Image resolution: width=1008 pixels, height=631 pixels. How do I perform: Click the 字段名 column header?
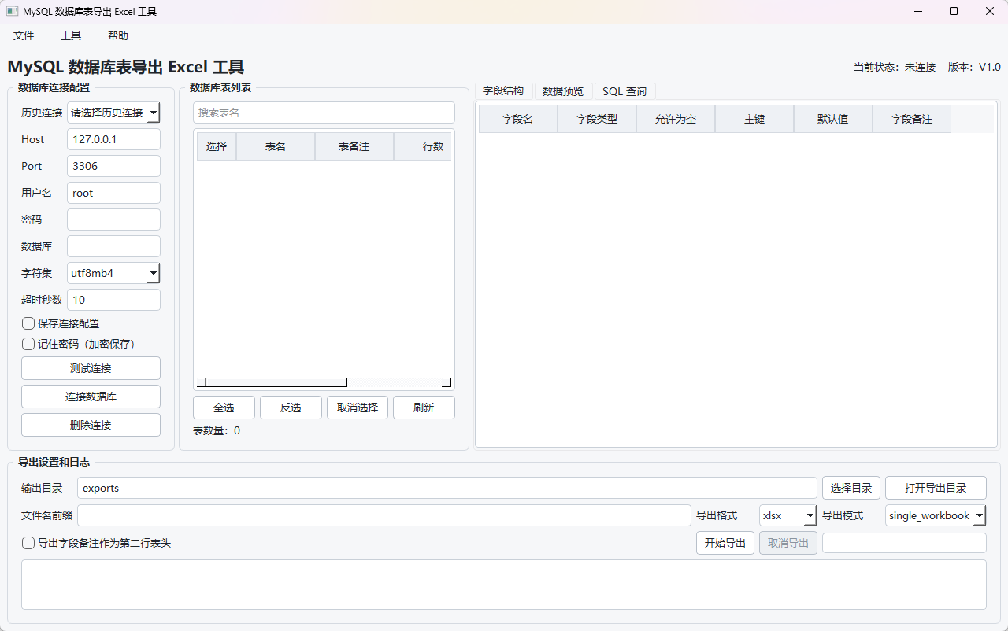pos(518,119)
